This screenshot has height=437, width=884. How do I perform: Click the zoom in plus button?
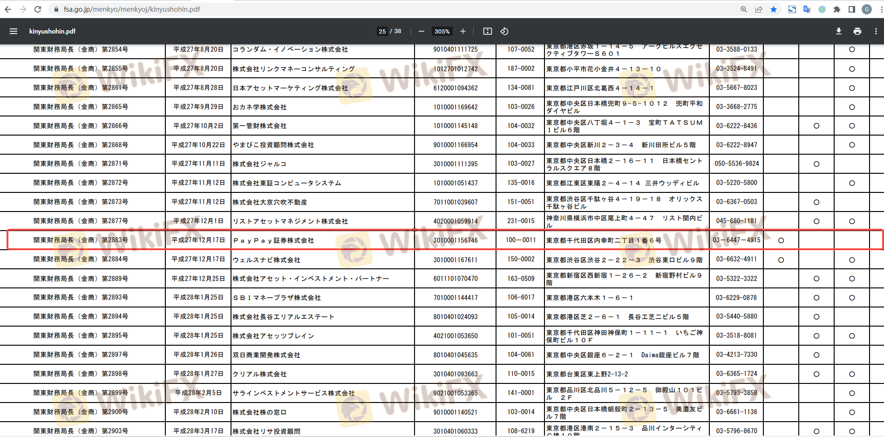click(462, 31)
